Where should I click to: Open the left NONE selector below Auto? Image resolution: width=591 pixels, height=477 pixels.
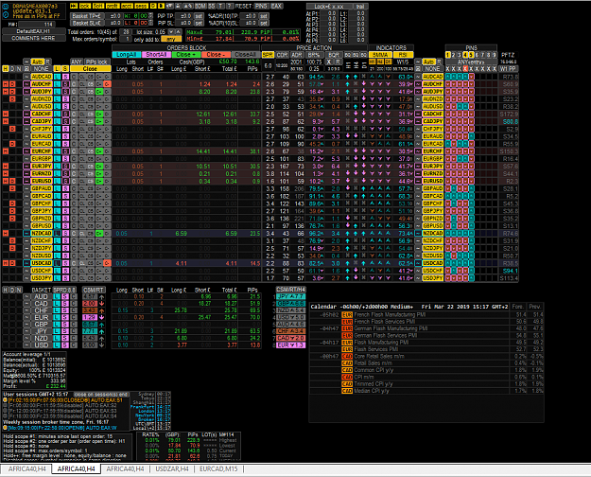[x=41, y=69]
